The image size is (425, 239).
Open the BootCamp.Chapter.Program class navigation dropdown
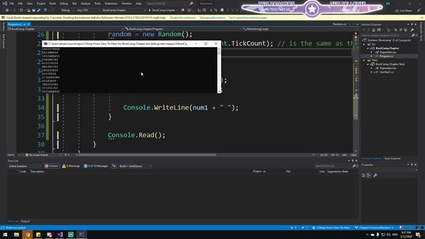point(183,29)
